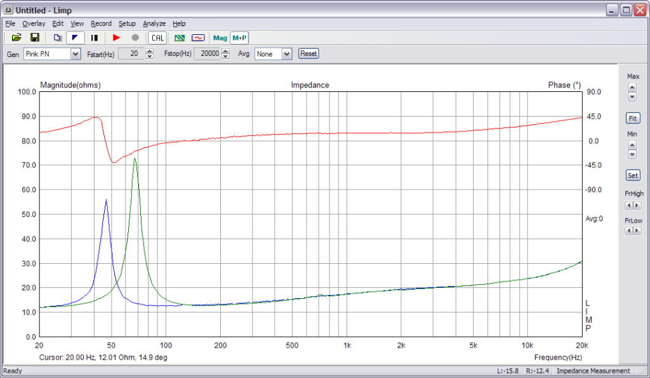Screen dimensions: 650x378
Task: Click the Copy icon in the toolbar
Action: tap(57, 38)
